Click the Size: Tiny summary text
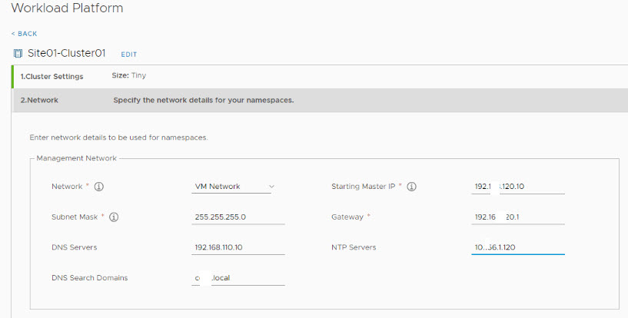Viewport: 628px width, 318px height. point(129,76)
